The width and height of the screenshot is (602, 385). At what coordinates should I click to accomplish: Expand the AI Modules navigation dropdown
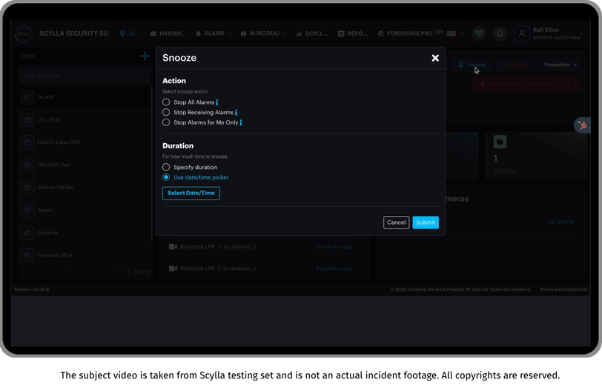pyautogui.click(x=263, y=33)
